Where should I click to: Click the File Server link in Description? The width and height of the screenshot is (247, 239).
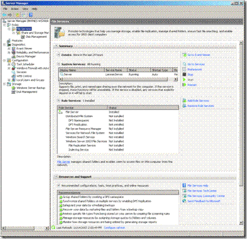[x=64, y=162]
